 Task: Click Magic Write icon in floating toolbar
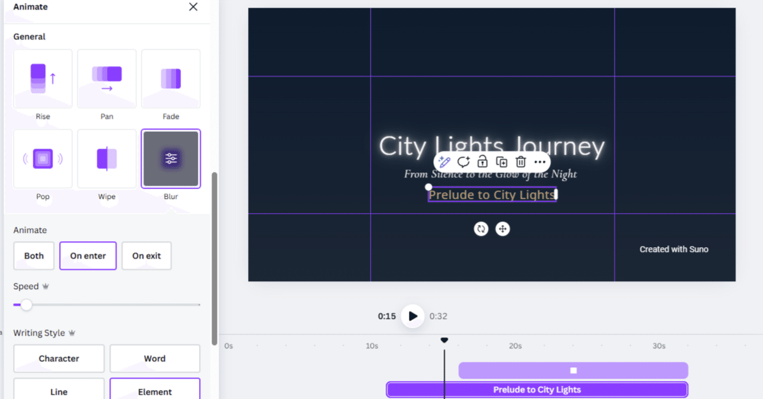click(x=444, y=162)
